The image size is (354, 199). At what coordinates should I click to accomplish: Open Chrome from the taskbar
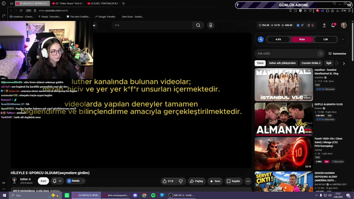pos(144,195)
